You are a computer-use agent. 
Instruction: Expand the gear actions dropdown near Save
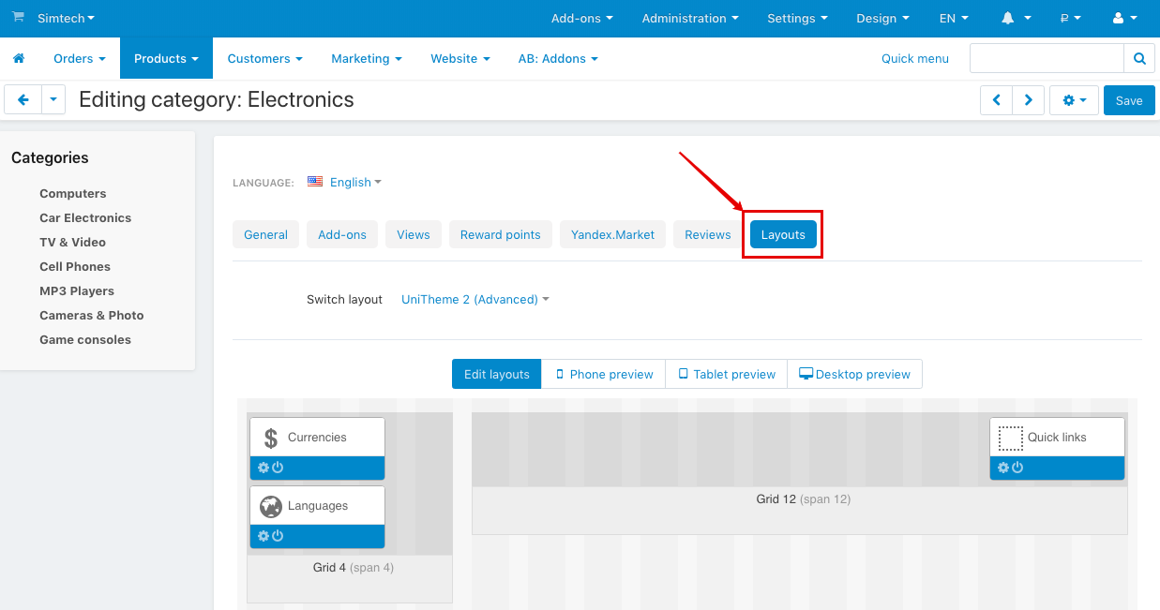pos(1074,99)
